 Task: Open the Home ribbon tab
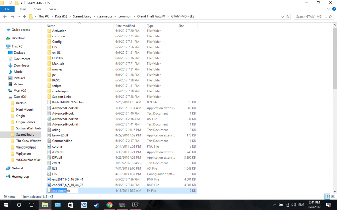tap(22, 9)
